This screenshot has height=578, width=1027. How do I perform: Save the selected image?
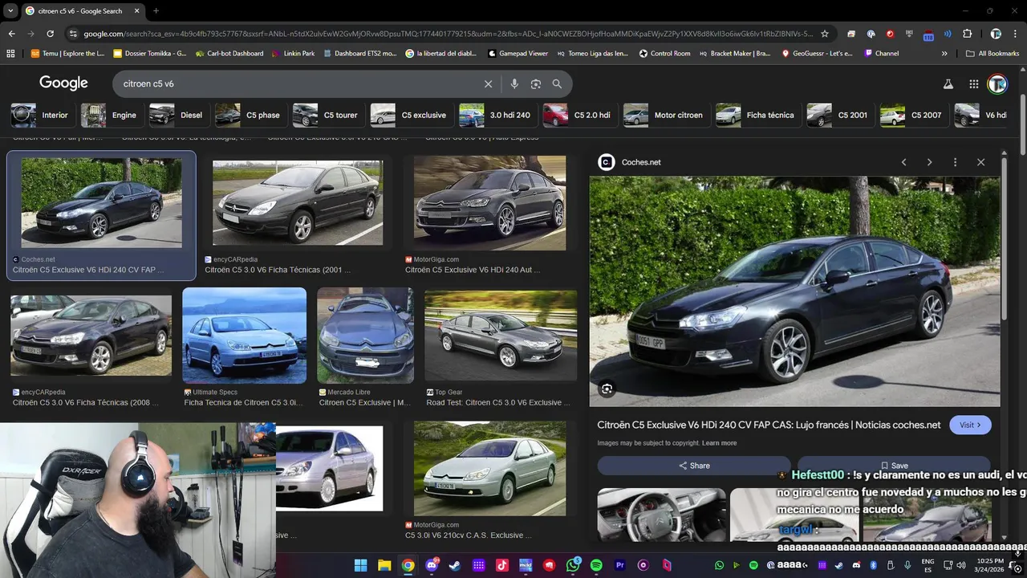click(894, 466)
